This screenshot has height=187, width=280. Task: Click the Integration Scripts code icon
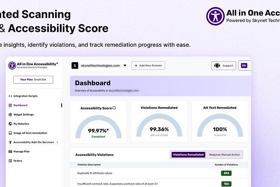pyautogui.click(x=10, y=96)
